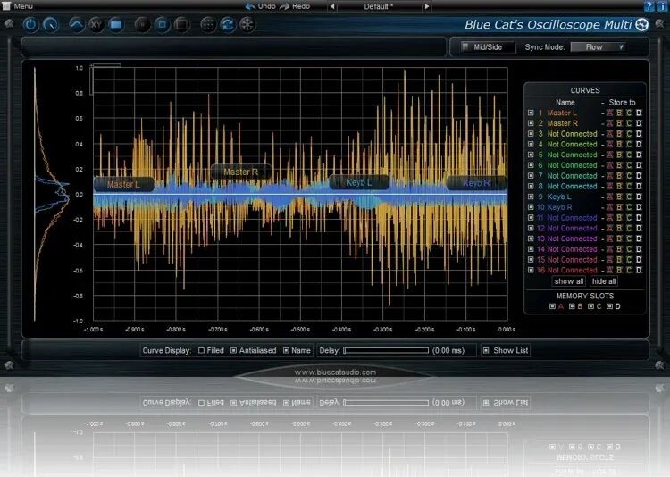Click the pause freeze toolbar icon

142,24
